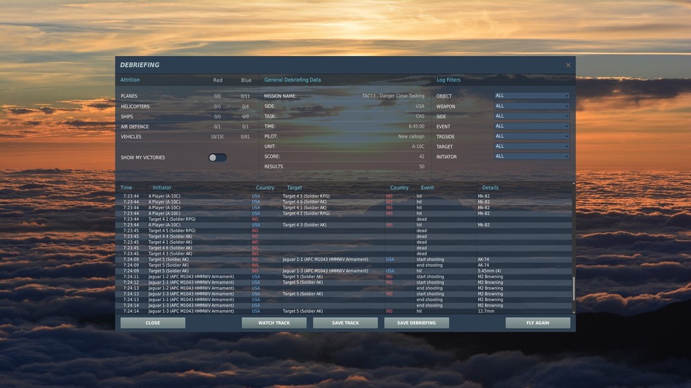Click the TIME value 6:45:00
Screen dimensions: 691x388
pos(417,126)
